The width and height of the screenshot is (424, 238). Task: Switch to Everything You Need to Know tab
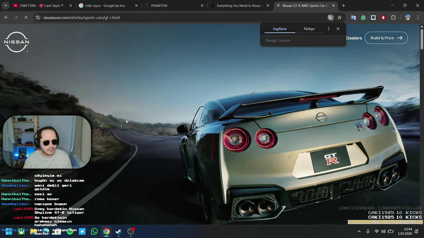[x=240, y=6]
